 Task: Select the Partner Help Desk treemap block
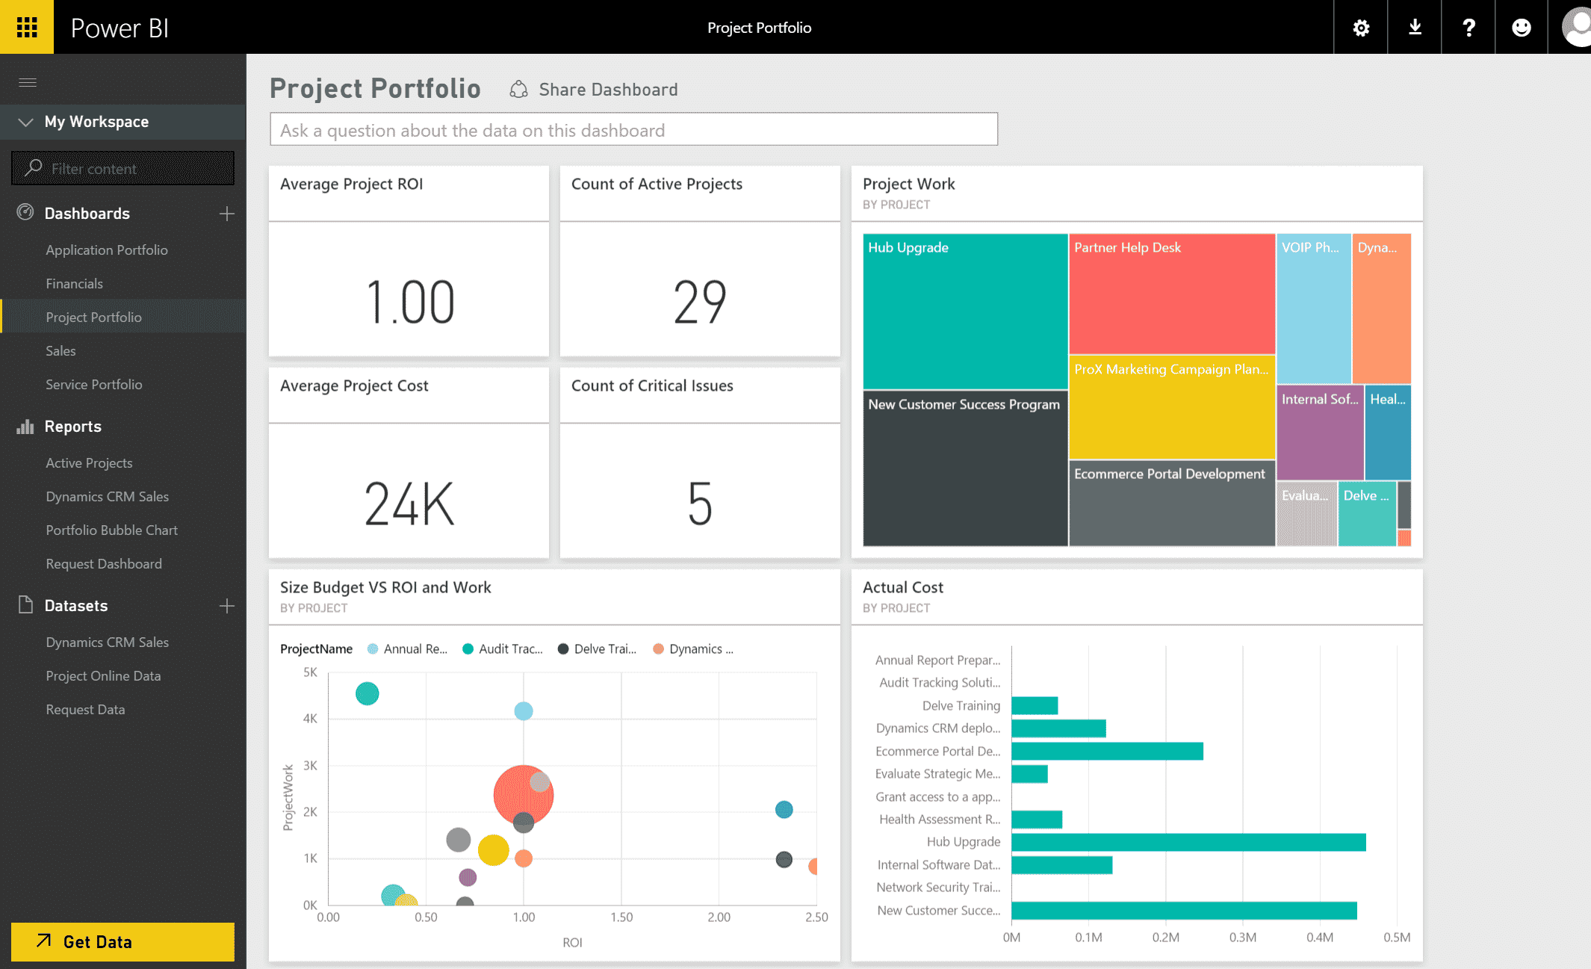pos(1172,294)
